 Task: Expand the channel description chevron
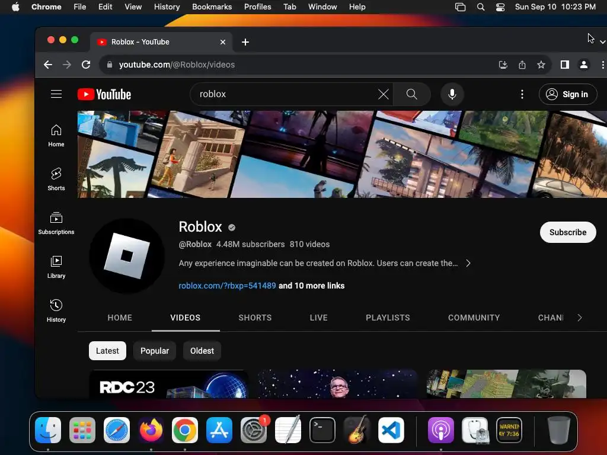click(468, 263)
